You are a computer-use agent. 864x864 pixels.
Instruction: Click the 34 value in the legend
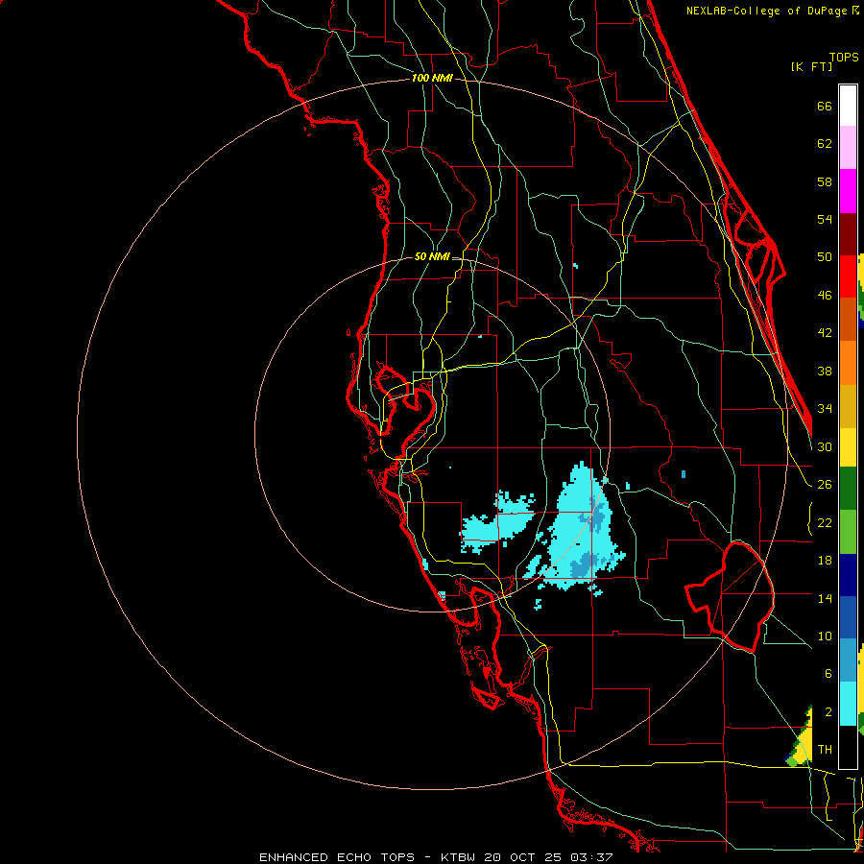[x=825, y=409]
